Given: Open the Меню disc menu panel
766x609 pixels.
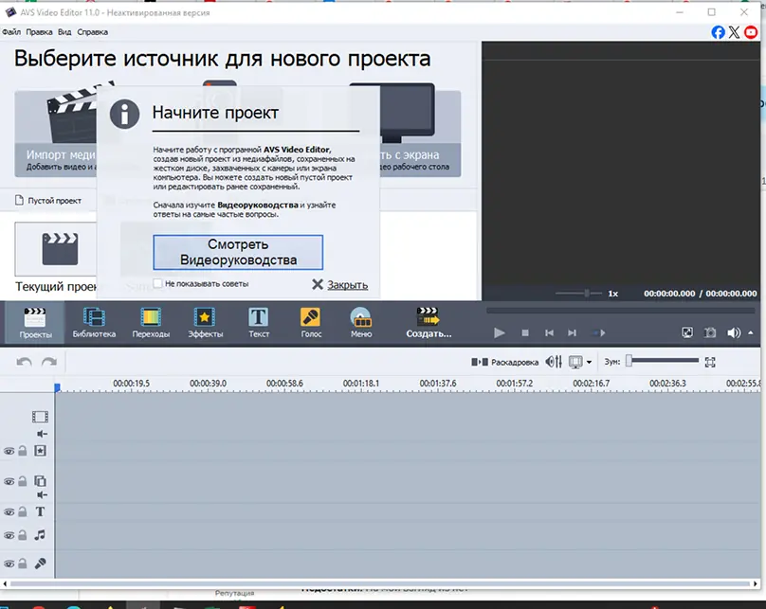Looking at the screenshot, I should pyautogui.click(x=361, y=323).
